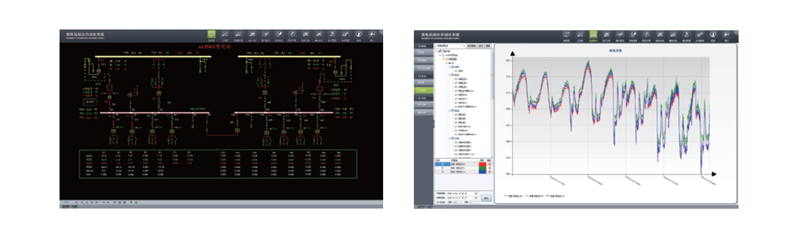This screenshot has height=239, width=799.
Task: Delete the red curve row using its red icon
Action: pyautogui.click(x=489, y=164)
